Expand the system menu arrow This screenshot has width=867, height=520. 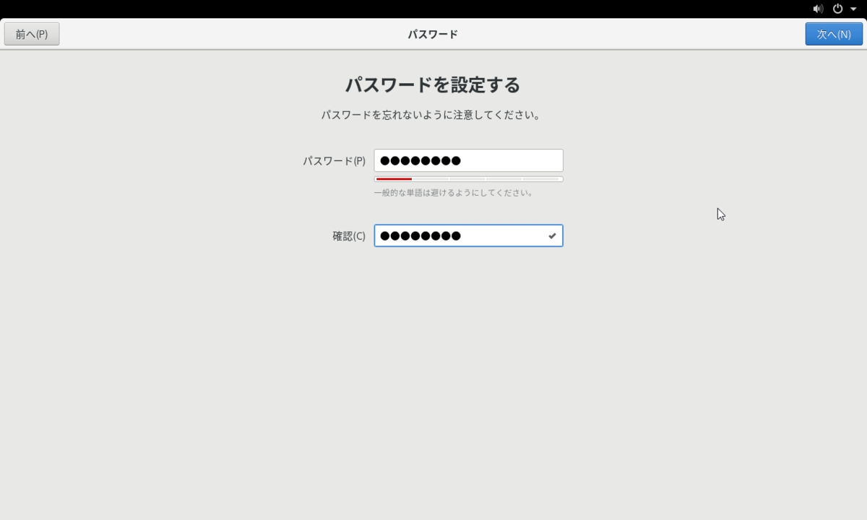point(853,9)
